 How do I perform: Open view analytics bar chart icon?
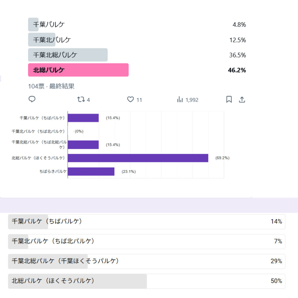click(x=180, y=100)
